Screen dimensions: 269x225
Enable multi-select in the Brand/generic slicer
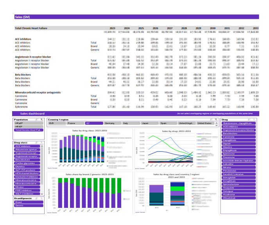pos(36,199)
